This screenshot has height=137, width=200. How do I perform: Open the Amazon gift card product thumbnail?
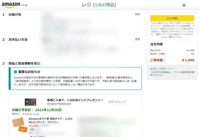(20, 125)
